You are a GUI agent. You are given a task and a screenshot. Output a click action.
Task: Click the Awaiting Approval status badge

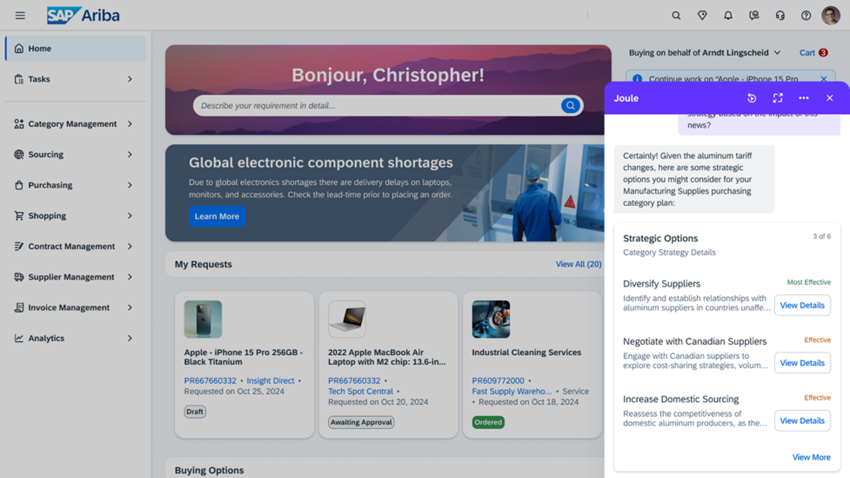click(x=361, y=422)
